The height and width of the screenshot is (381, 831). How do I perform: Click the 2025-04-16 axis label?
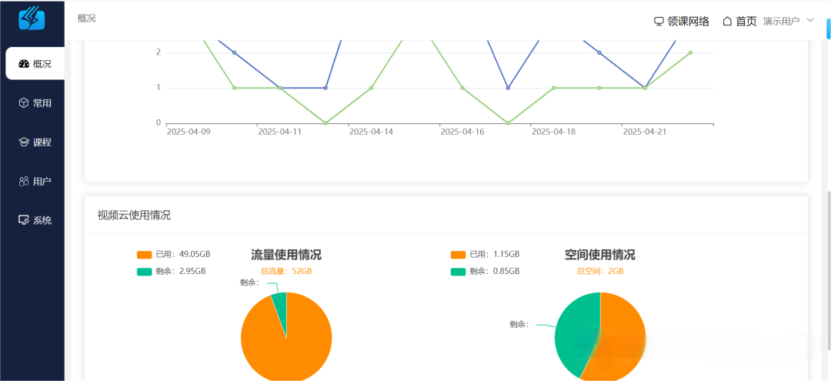point(462,132)
